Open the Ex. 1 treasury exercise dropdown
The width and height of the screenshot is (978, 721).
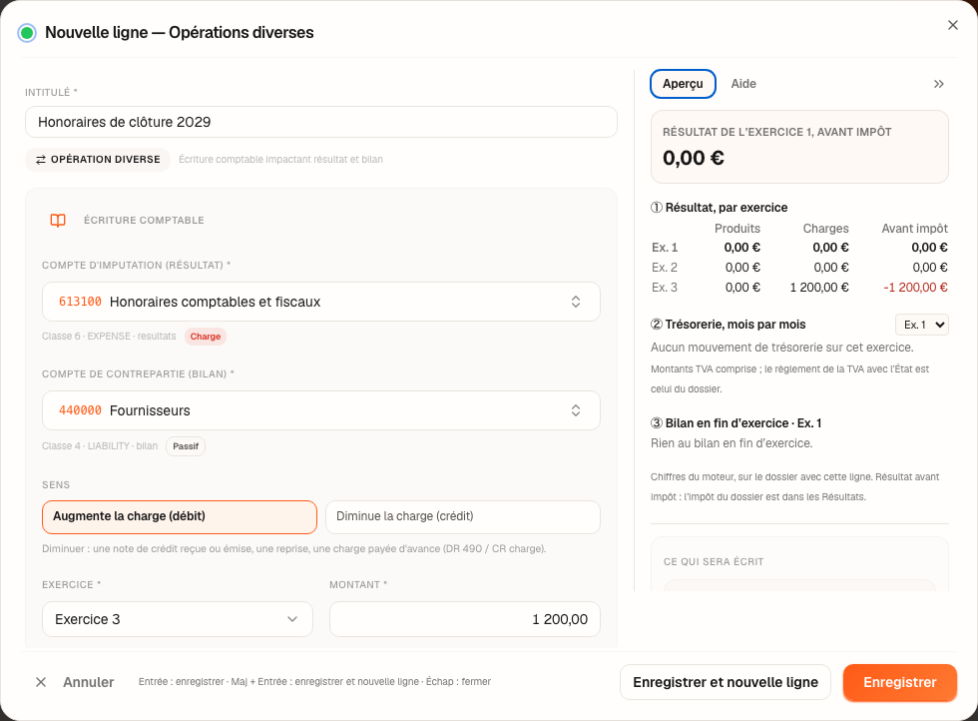(x=921, y=325)
